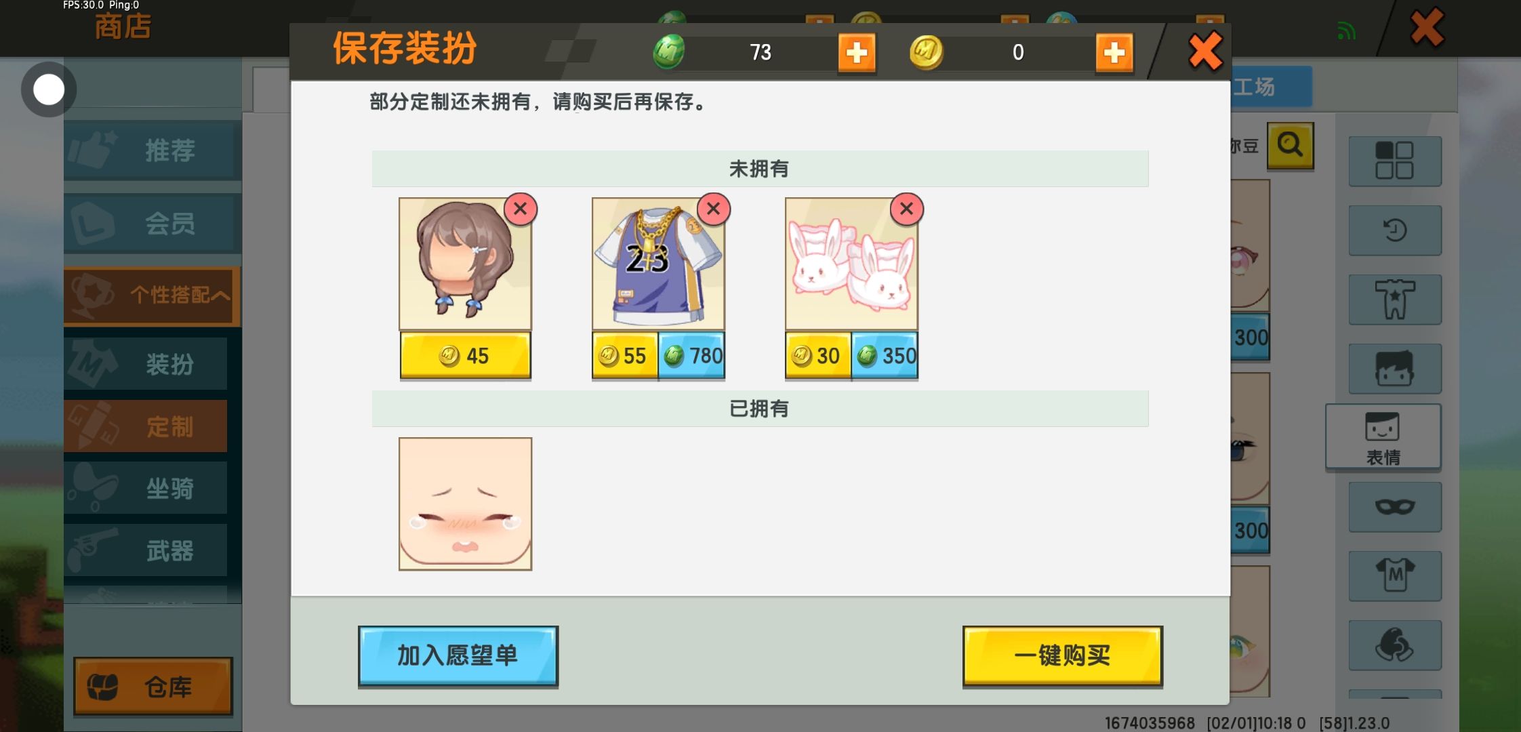Remove the braided hair item from unowned list
The width and height of the screenshot is (1521, 732).
520,209
